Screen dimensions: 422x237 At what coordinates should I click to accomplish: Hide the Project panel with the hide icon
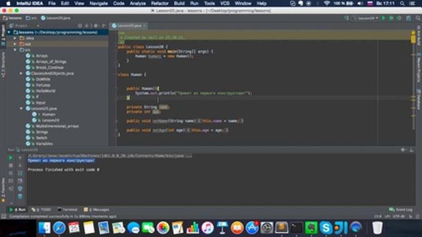(104, 26)
